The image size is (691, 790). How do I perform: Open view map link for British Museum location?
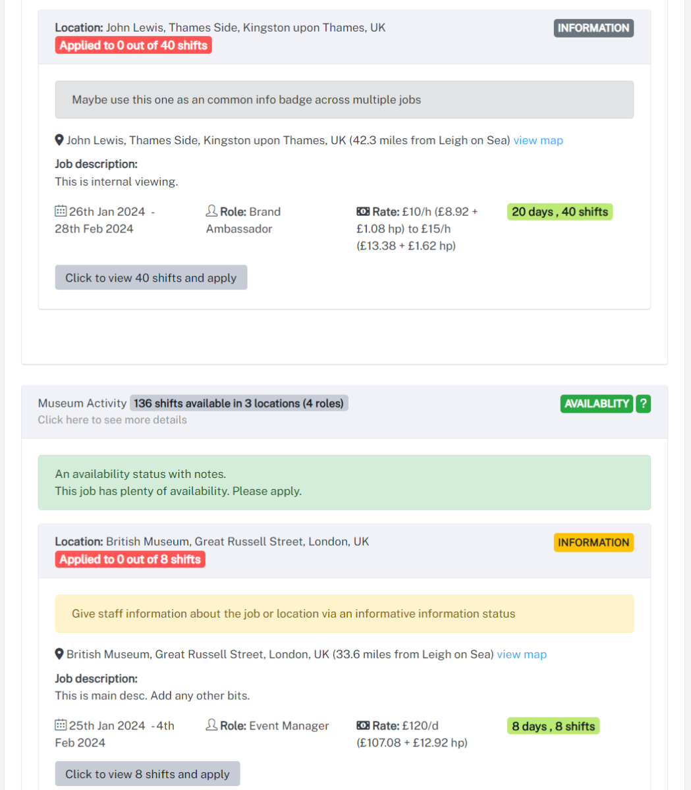[x=522, y=654]
